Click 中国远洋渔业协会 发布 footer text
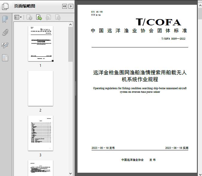202x176 pixels. coord(139,160)
